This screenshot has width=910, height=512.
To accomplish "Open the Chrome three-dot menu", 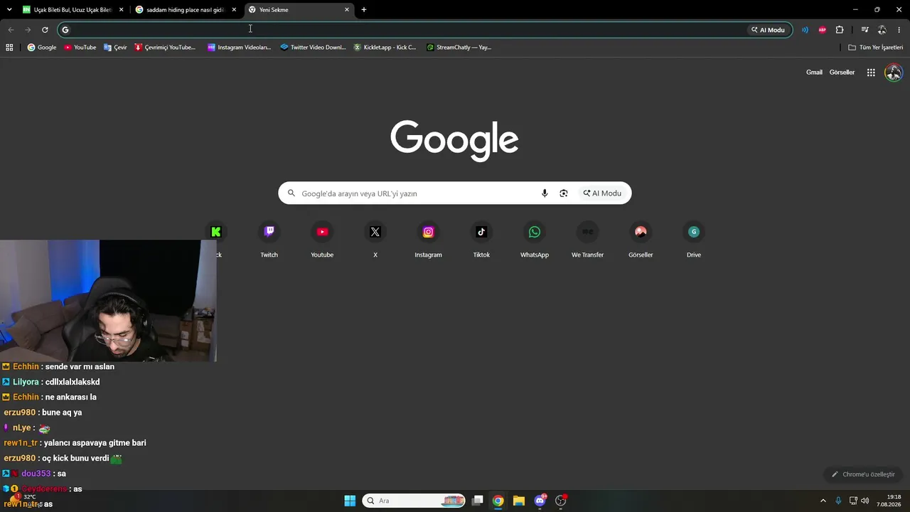I will (899, 30).
